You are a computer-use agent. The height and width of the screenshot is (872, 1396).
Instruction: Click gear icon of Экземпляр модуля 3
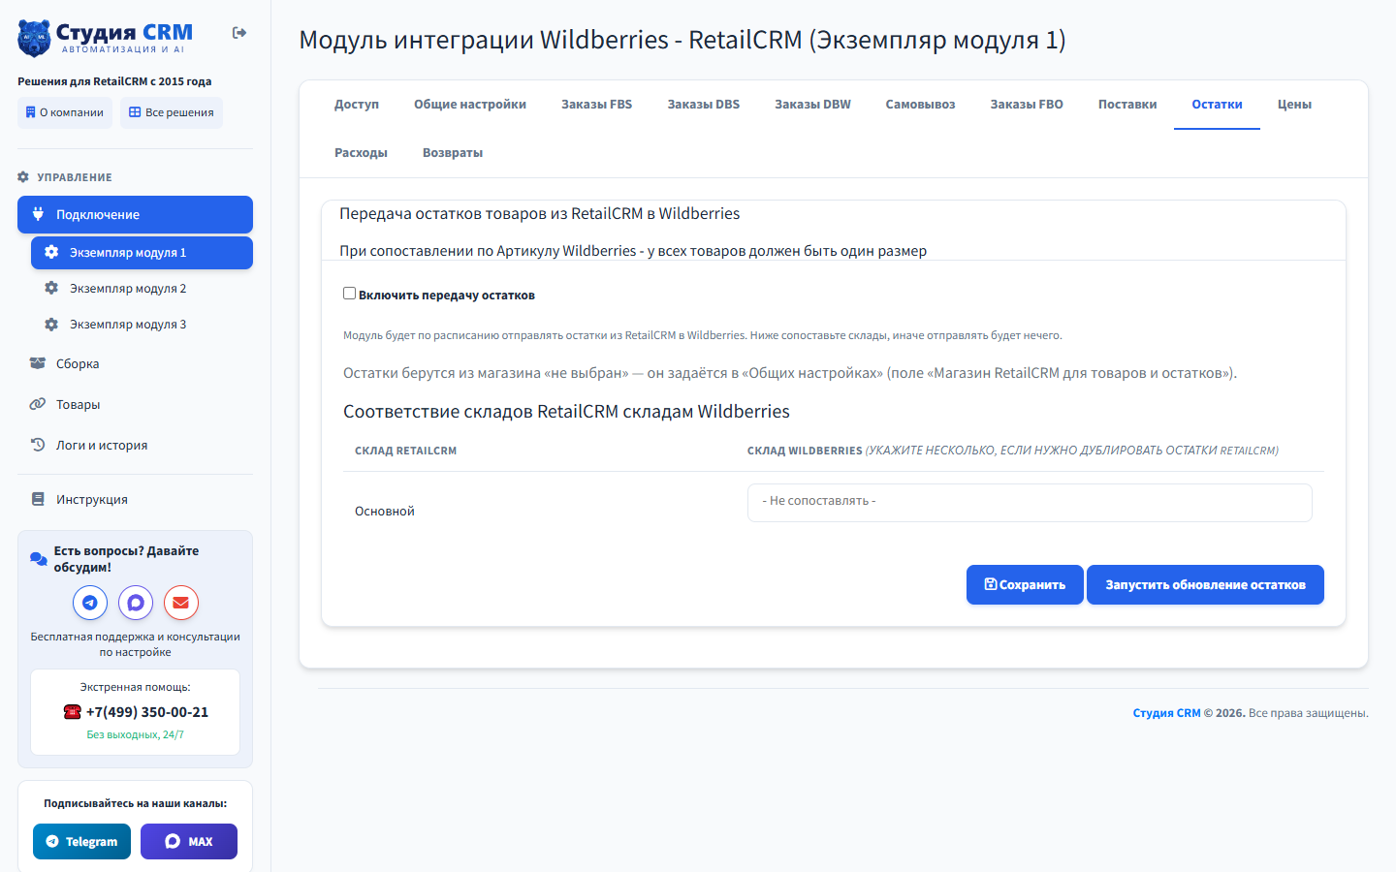point(51,324)
